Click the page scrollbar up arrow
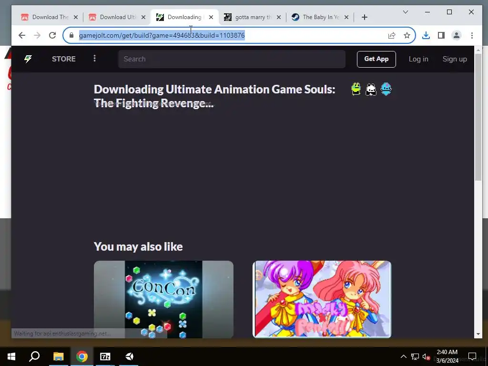This screenshot has height=366, width=488. [478, 50]
